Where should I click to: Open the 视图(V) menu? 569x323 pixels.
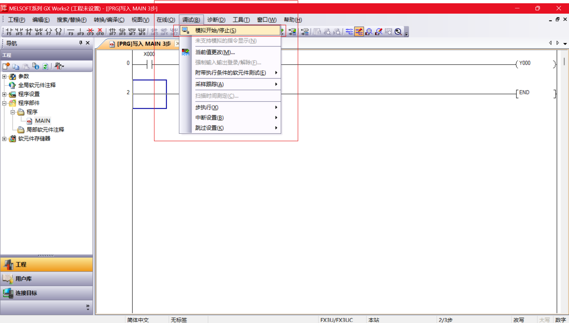point(140,20)
